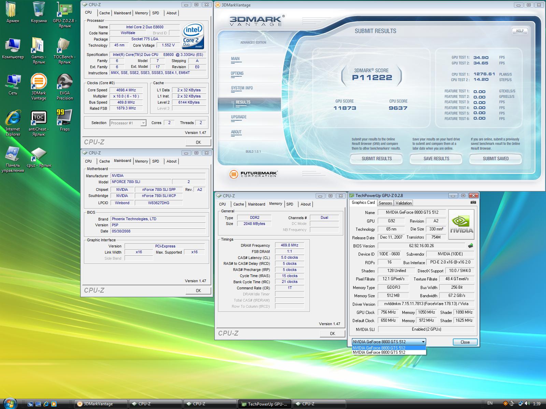The image size is (546, 409).
Task: Click the TechPowerUp GPU-Z taskbar button
Action: pos(265,404)
